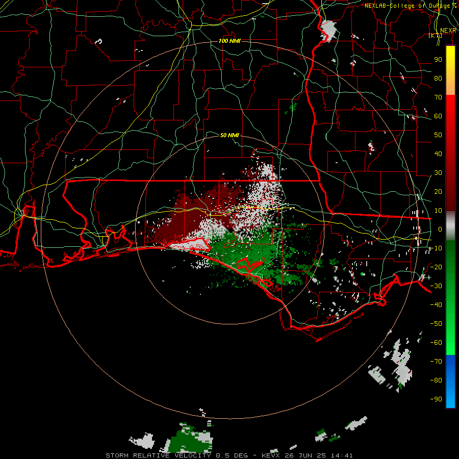The image size is (459, 459).
Task: Click the -40 velocity scale label
Action: coord(436,305)
